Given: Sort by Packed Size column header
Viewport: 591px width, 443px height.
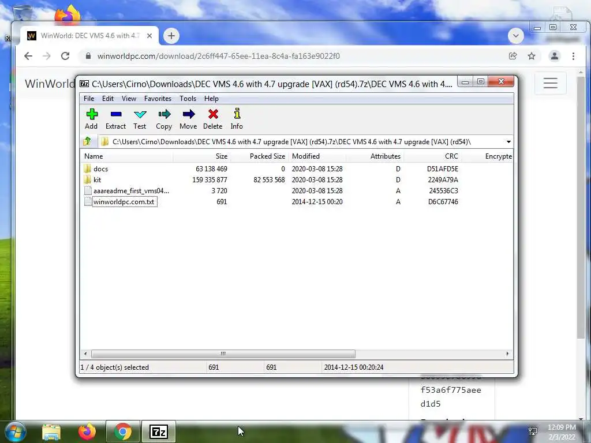Looking at the screenshot, I should 259,156.
